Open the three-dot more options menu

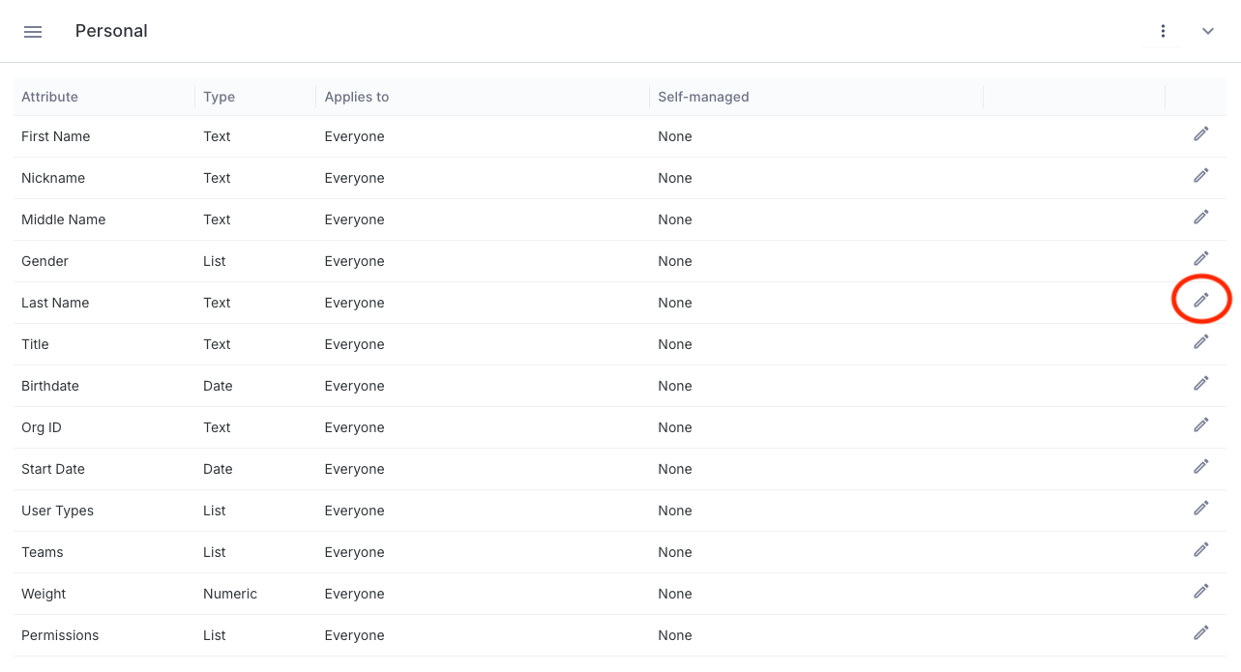pos(1163,31)
